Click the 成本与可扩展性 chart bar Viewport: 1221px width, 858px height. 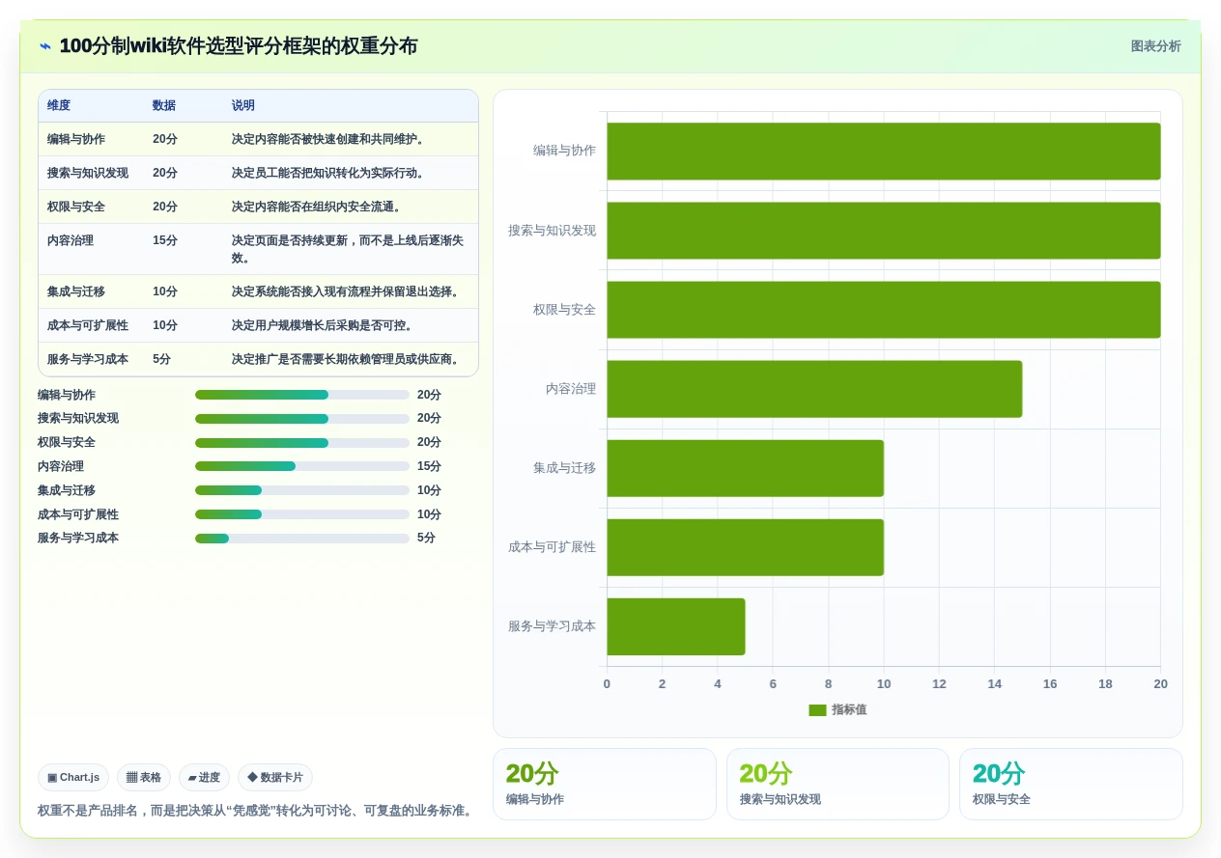click(745, 547)
